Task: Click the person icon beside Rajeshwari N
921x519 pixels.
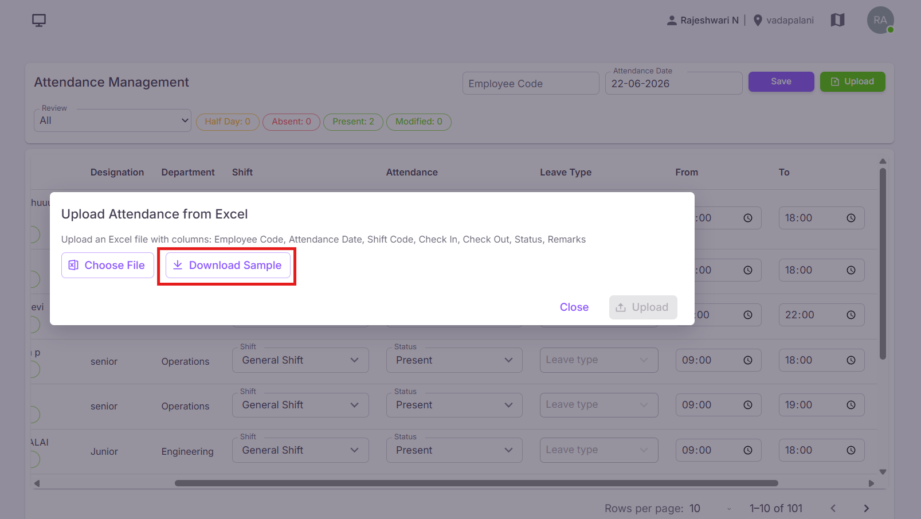Action: [x=672, y=20]
